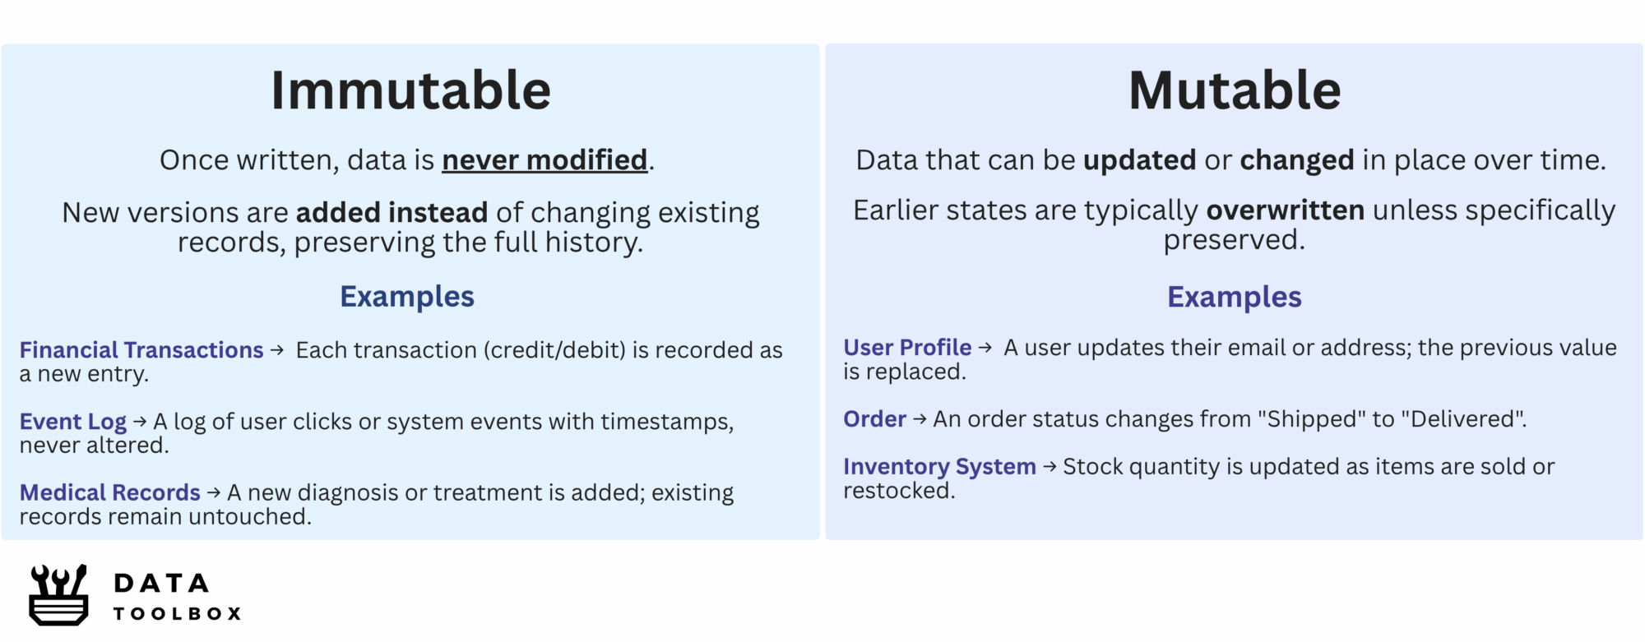The height and width of the screenshot is (642, 1645).
Task: Click the underlined 'never modified' text
Action: point(544,160)
